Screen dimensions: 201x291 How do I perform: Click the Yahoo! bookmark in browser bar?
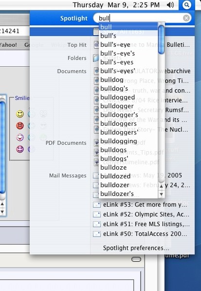click(x=8, y=45)
